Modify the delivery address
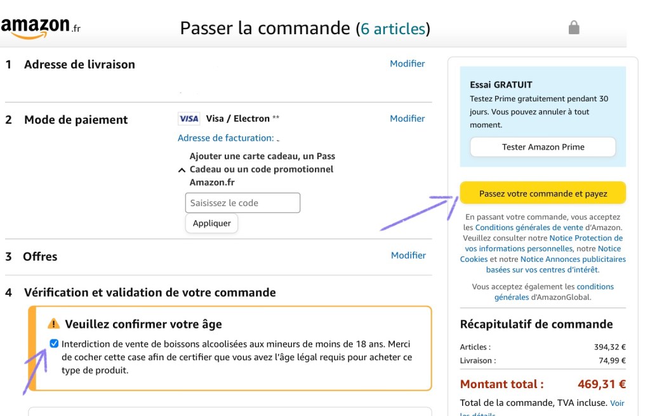Screen dimensions: 650x416 (408, 63)
